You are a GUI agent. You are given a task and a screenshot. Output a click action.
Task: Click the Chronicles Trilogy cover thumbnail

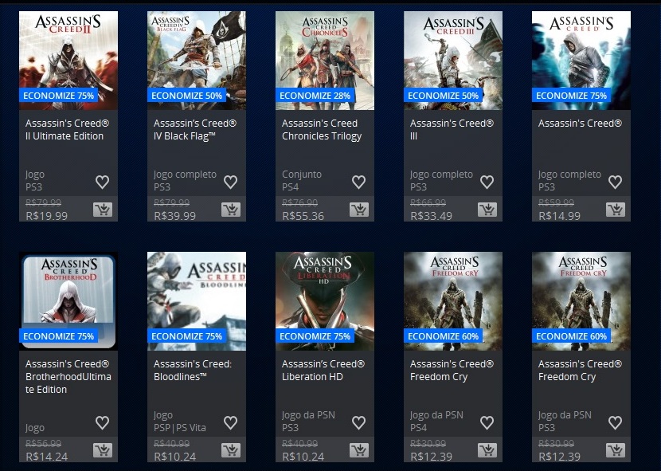pyautogui.click(x=325, y=61)
